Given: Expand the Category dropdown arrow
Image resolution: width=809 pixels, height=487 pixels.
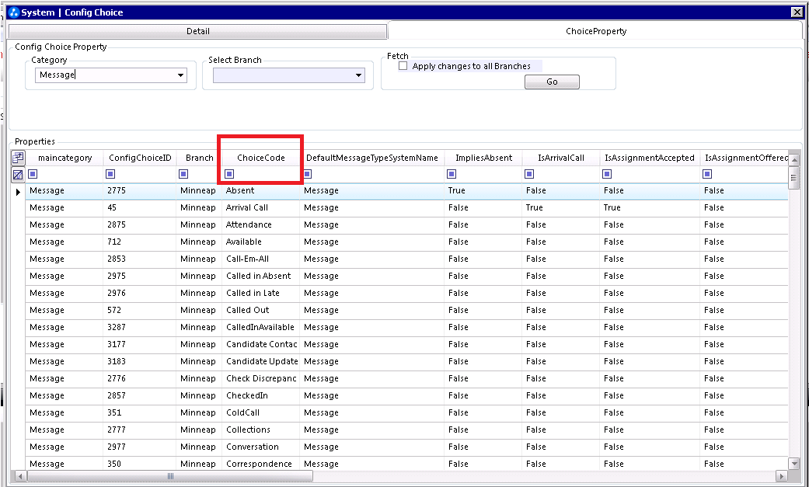Looking at the screenshot, I should 180,75.
